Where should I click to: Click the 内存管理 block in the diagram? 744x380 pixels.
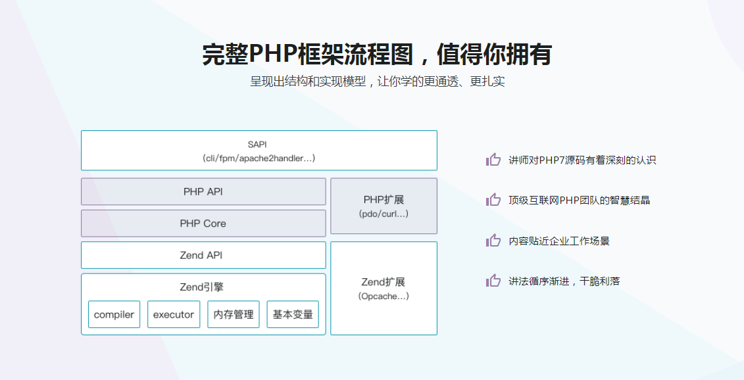point(233,314)
